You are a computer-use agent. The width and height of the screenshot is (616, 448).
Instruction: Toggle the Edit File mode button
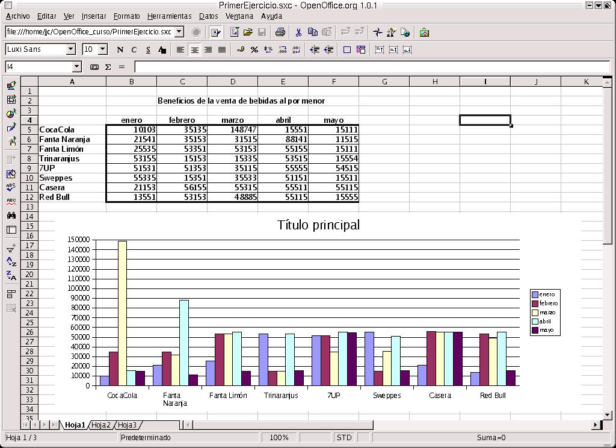215,33
